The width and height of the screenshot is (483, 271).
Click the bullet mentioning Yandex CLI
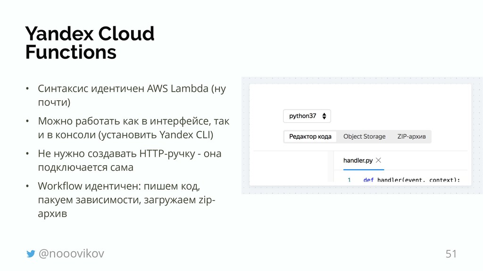point(133,128)
